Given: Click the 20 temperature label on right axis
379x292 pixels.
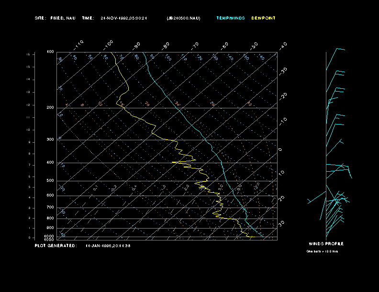Looking at the screenshot, I should pyautogui.click(x=281, y=198).
